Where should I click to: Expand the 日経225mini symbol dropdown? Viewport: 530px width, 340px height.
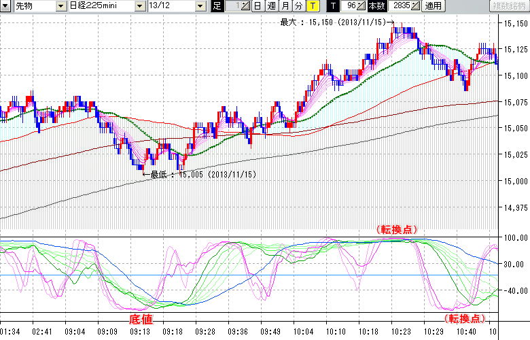pyautogui.click(x=139, y=6)
